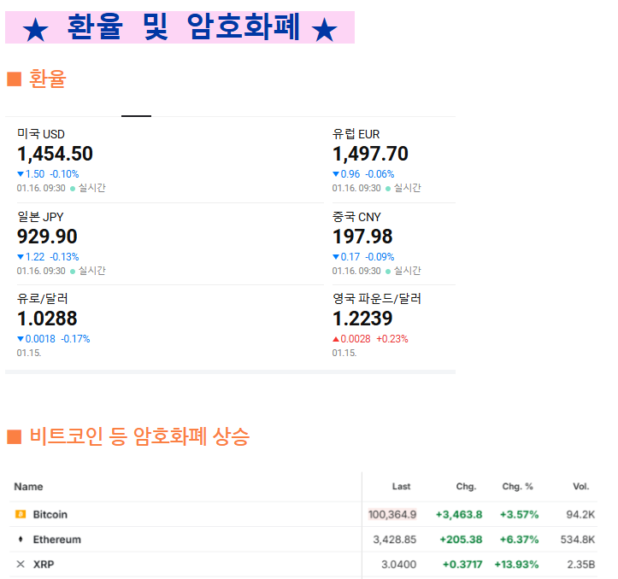The width and height of the screenshot is (618, 579).
Task: Open the XRP name link
Action: tap(44, 564)
